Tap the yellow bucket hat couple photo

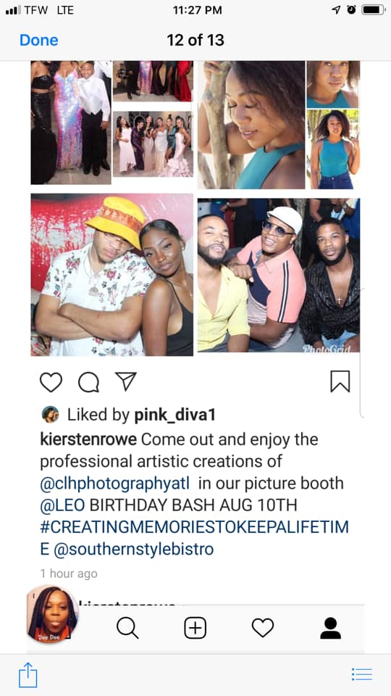[112, 275]
